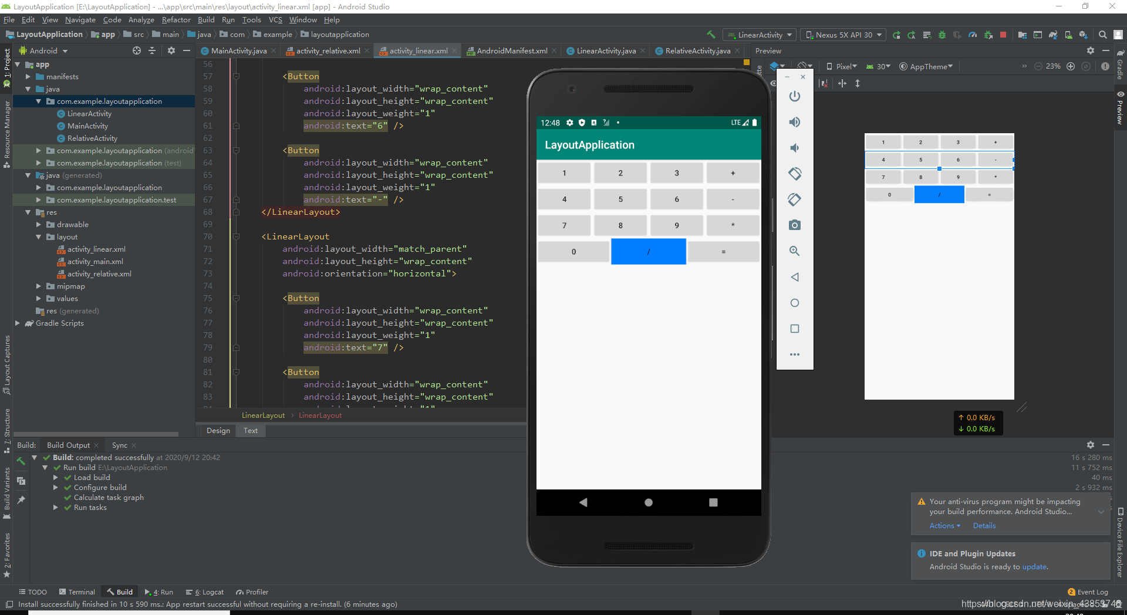Open Project panel settings gear

(x=171, y=51)
